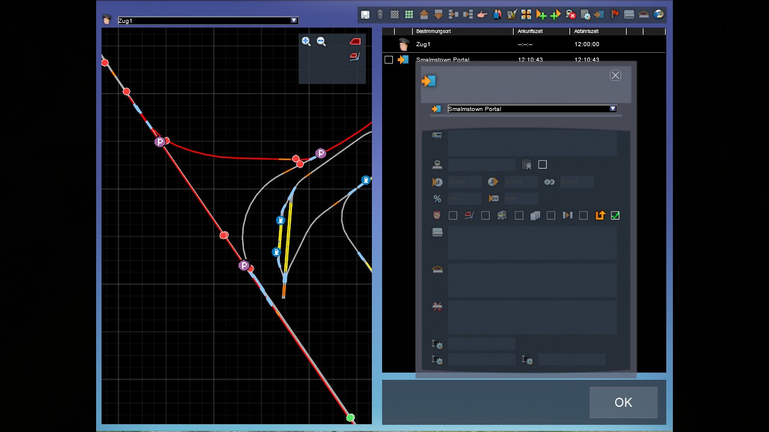This screenshot has height=432, width=769.
Task: Uncheck the green checkmark checkbox
Action: (615, 215)
